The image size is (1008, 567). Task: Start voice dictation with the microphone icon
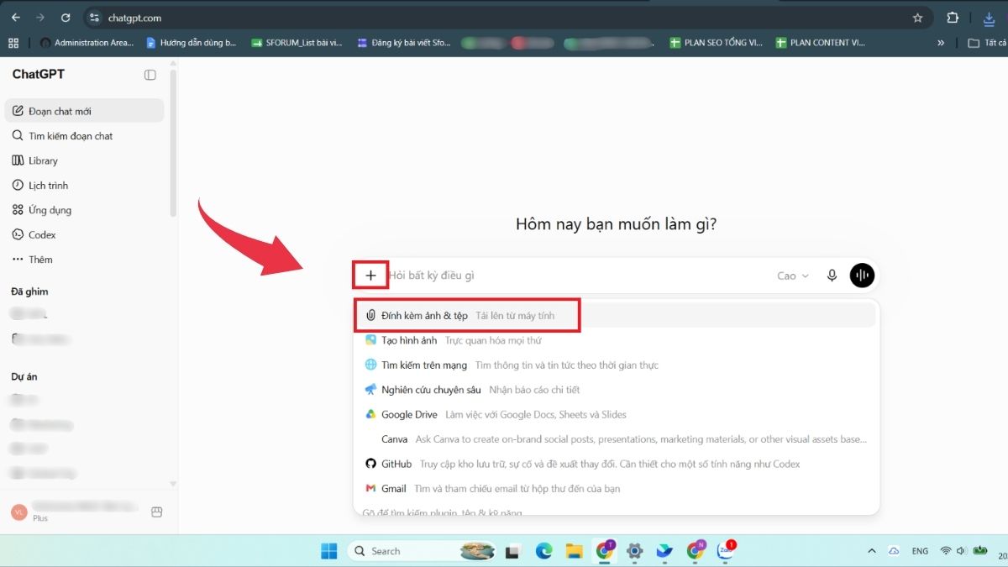832,276
